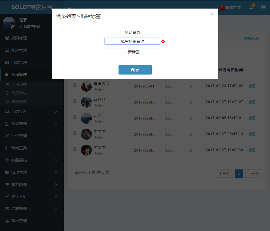Open 标签 dropdown for 哈哈大笑

click(x=100, y=89)
